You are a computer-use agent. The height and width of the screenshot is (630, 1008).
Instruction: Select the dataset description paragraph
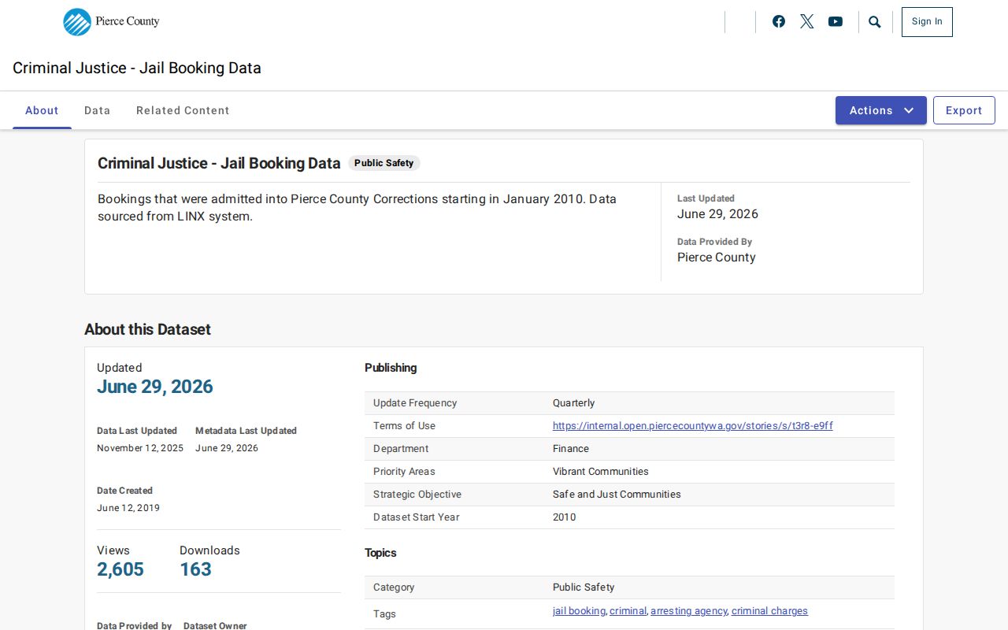(x=357, y=208)
